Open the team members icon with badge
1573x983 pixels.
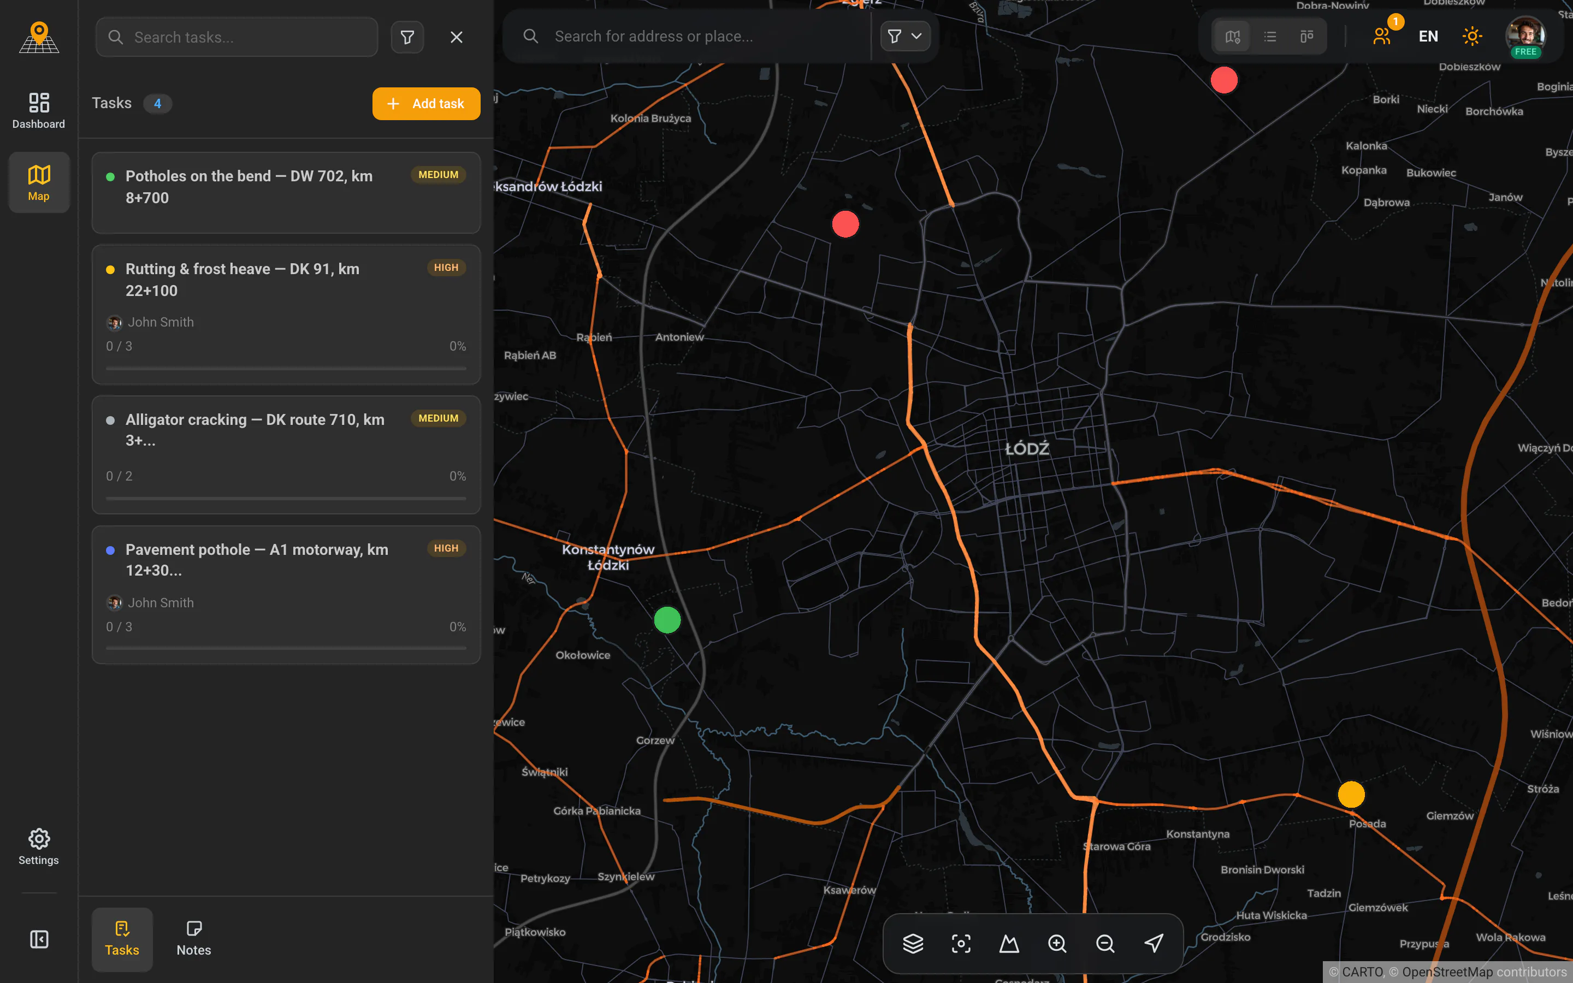pyautogui.click(x=1382, y=35)
